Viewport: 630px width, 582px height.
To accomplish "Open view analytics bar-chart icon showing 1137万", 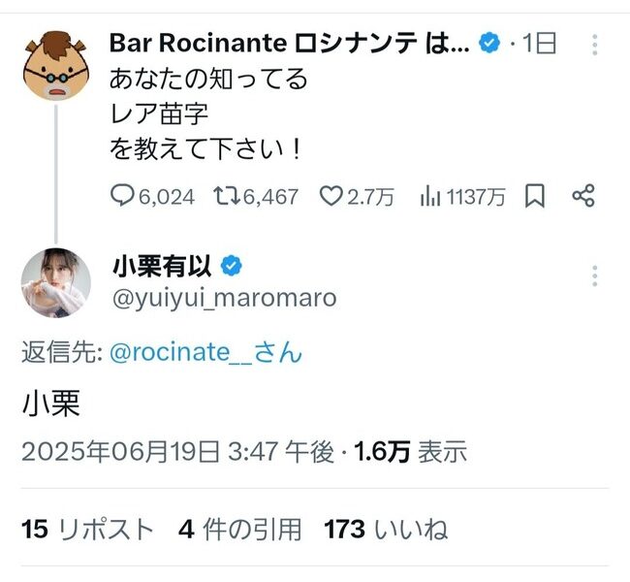I will [x=430, y=196].
